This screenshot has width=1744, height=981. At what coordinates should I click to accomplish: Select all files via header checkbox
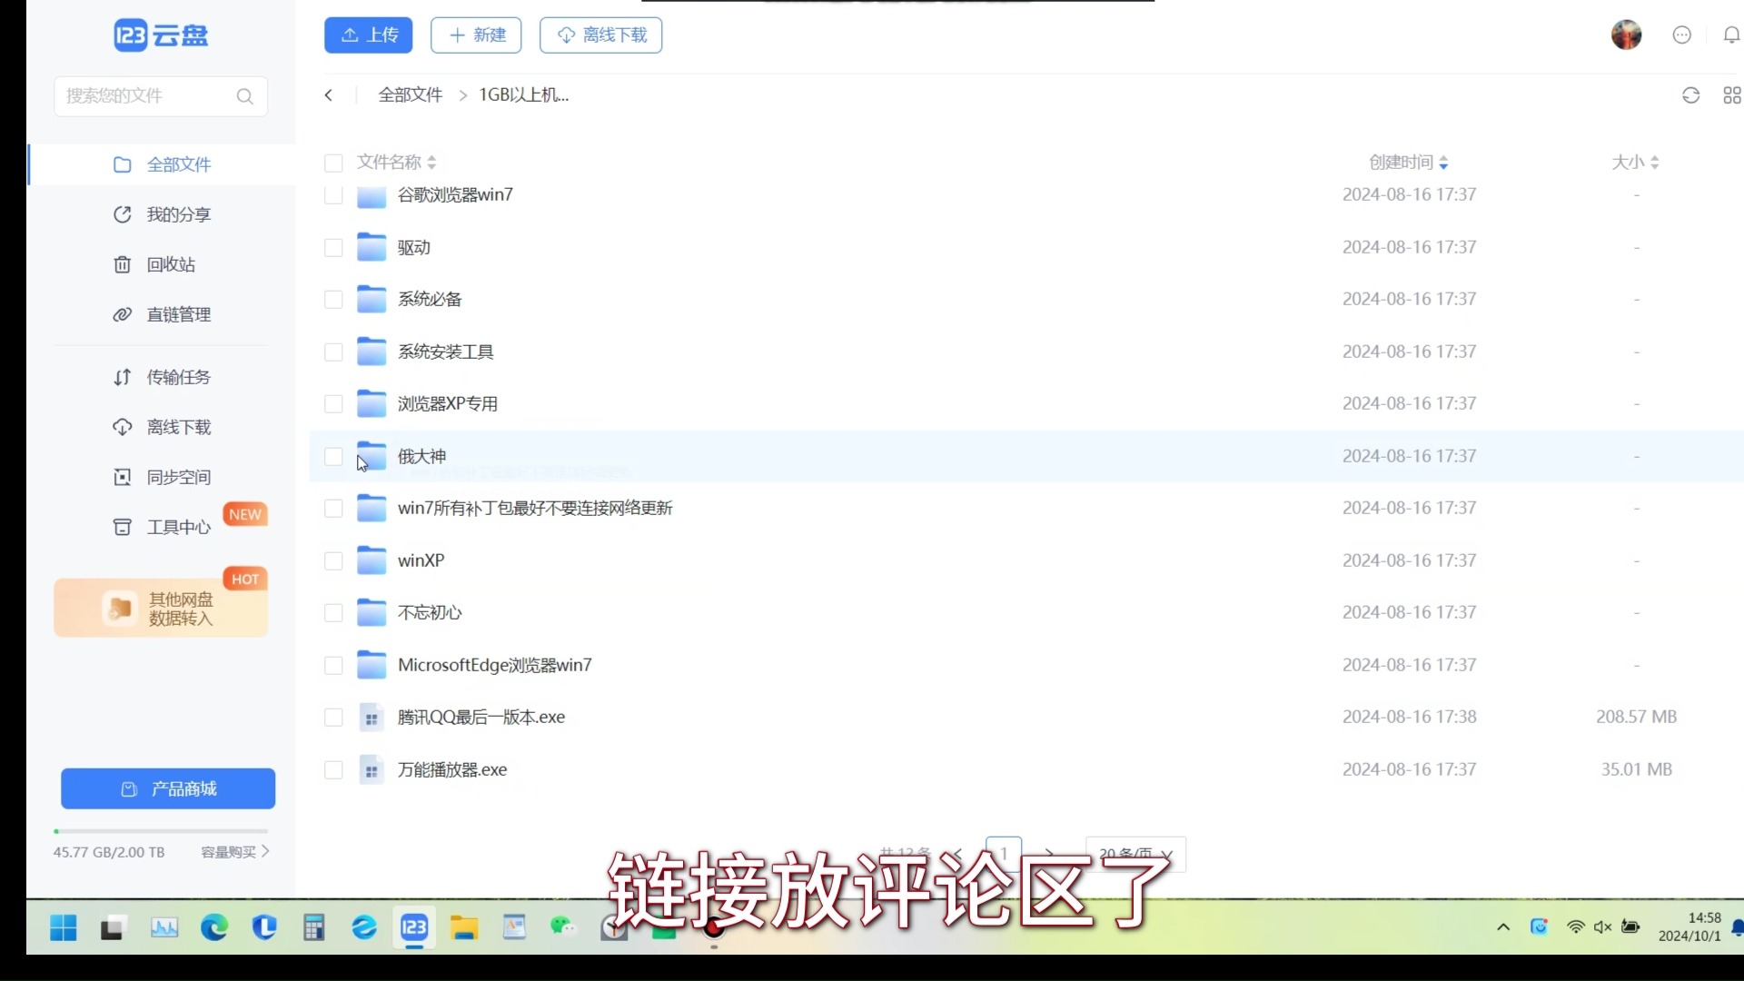tap(333, 163)
